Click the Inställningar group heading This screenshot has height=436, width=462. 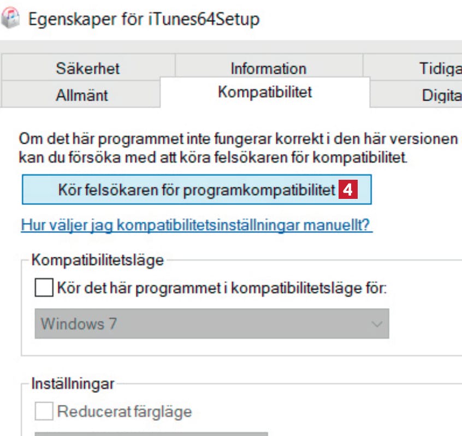[73, 384]
